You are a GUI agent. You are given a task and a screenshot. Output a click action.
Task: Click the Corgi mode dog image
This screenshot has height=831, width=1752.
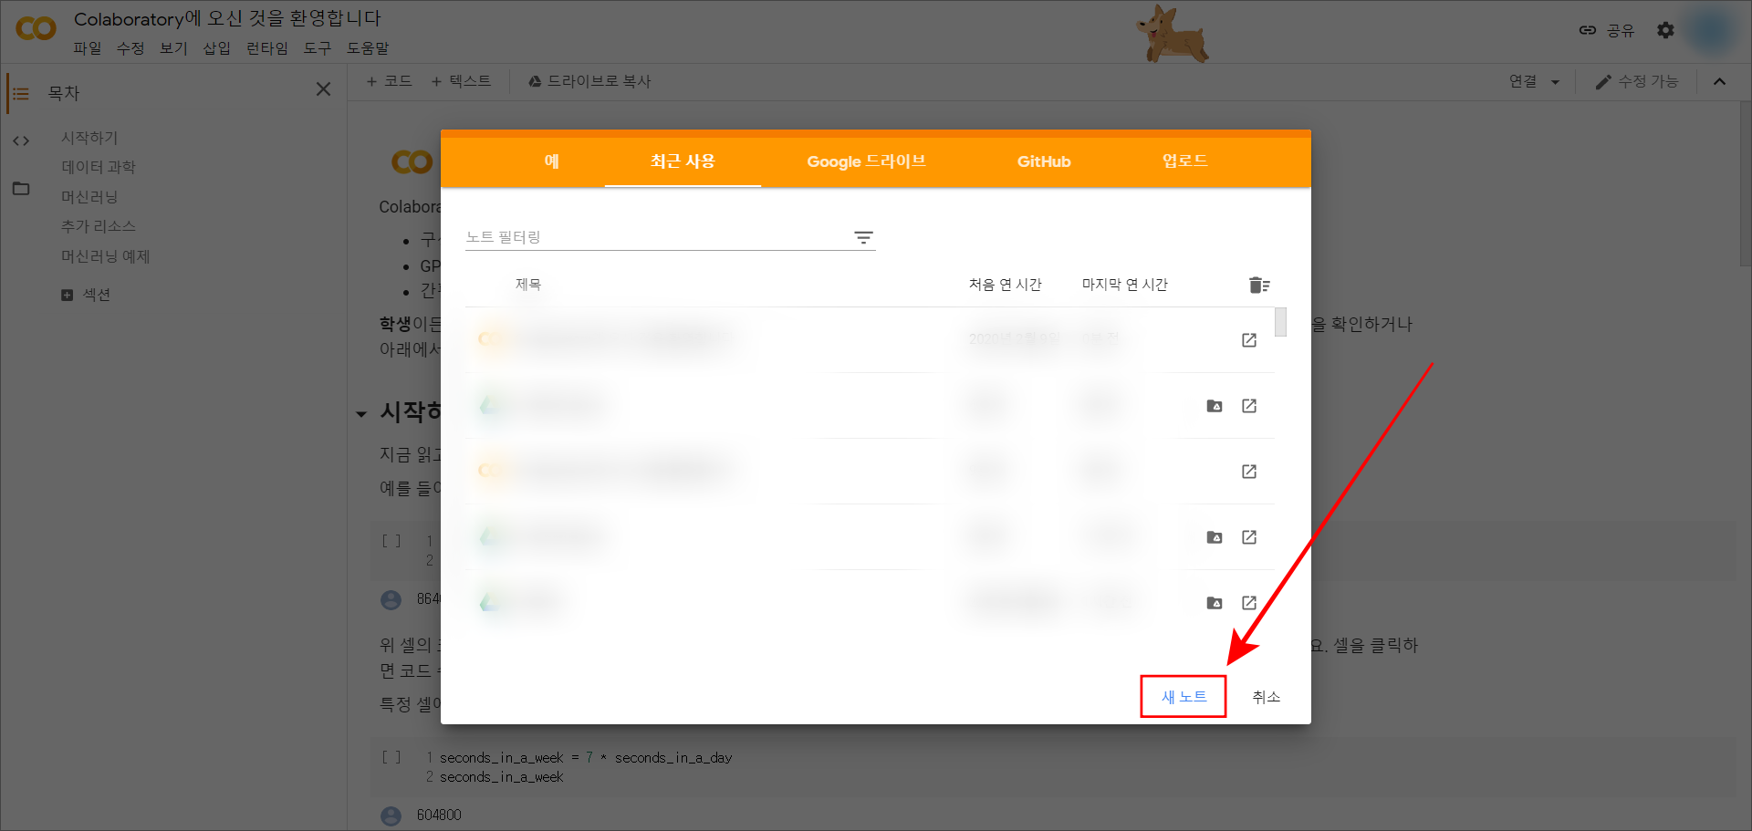(x=1173, y=35)
